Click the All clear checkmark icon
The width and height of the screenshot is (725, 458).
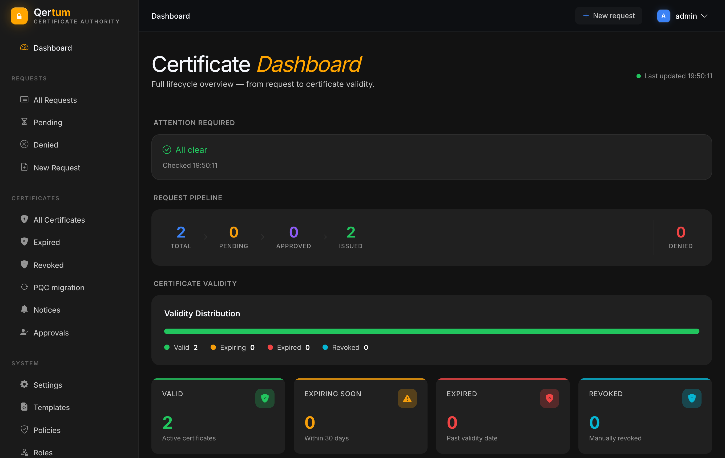pos(167,150)
